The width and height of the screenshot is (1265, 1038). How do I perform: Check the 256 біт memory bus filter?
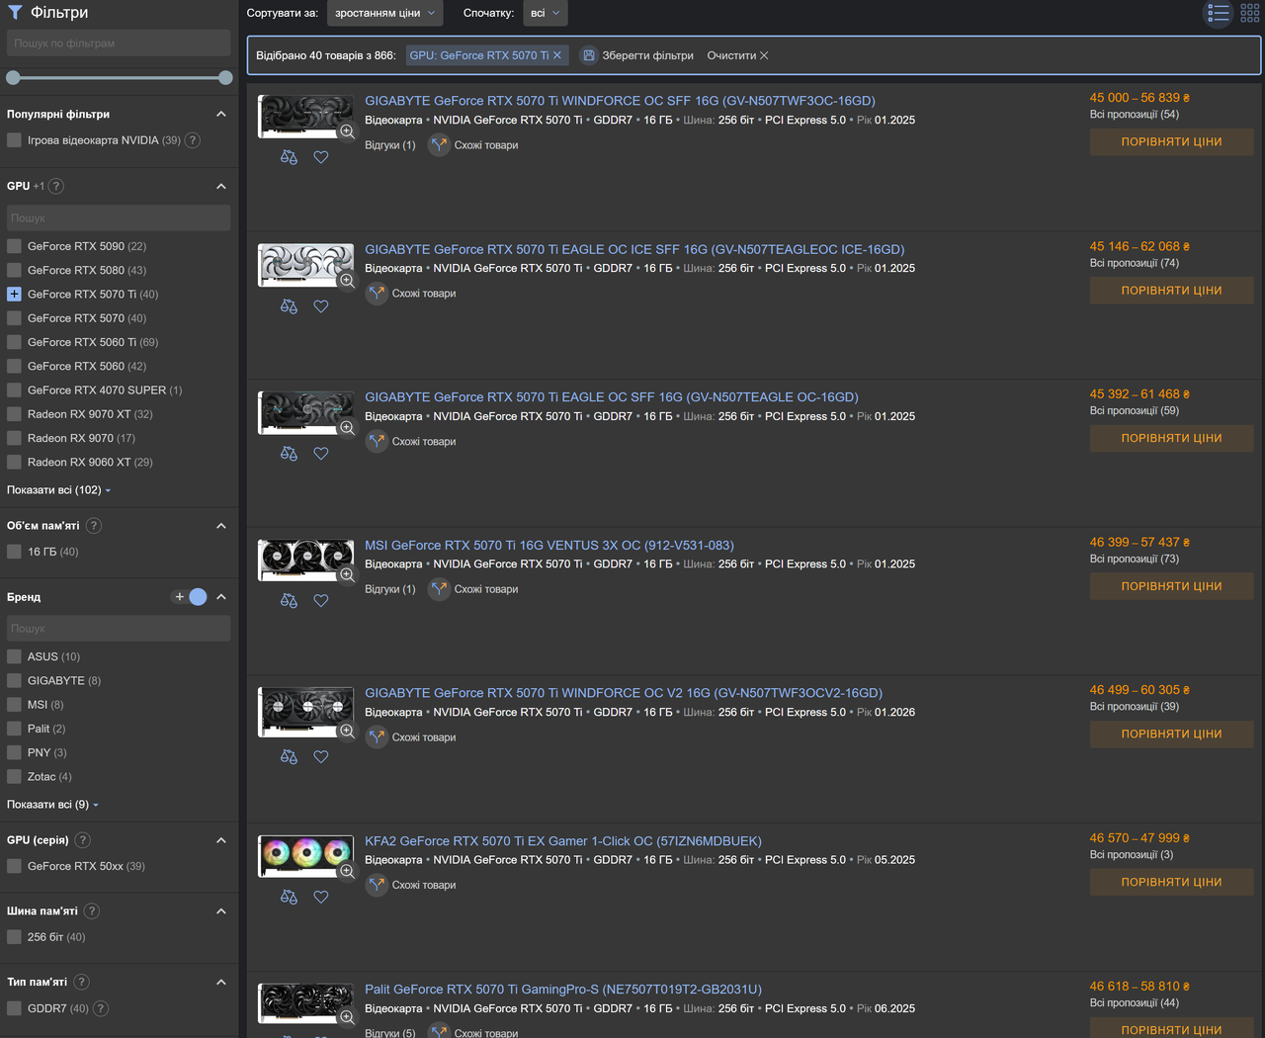[x=14, y=937]
